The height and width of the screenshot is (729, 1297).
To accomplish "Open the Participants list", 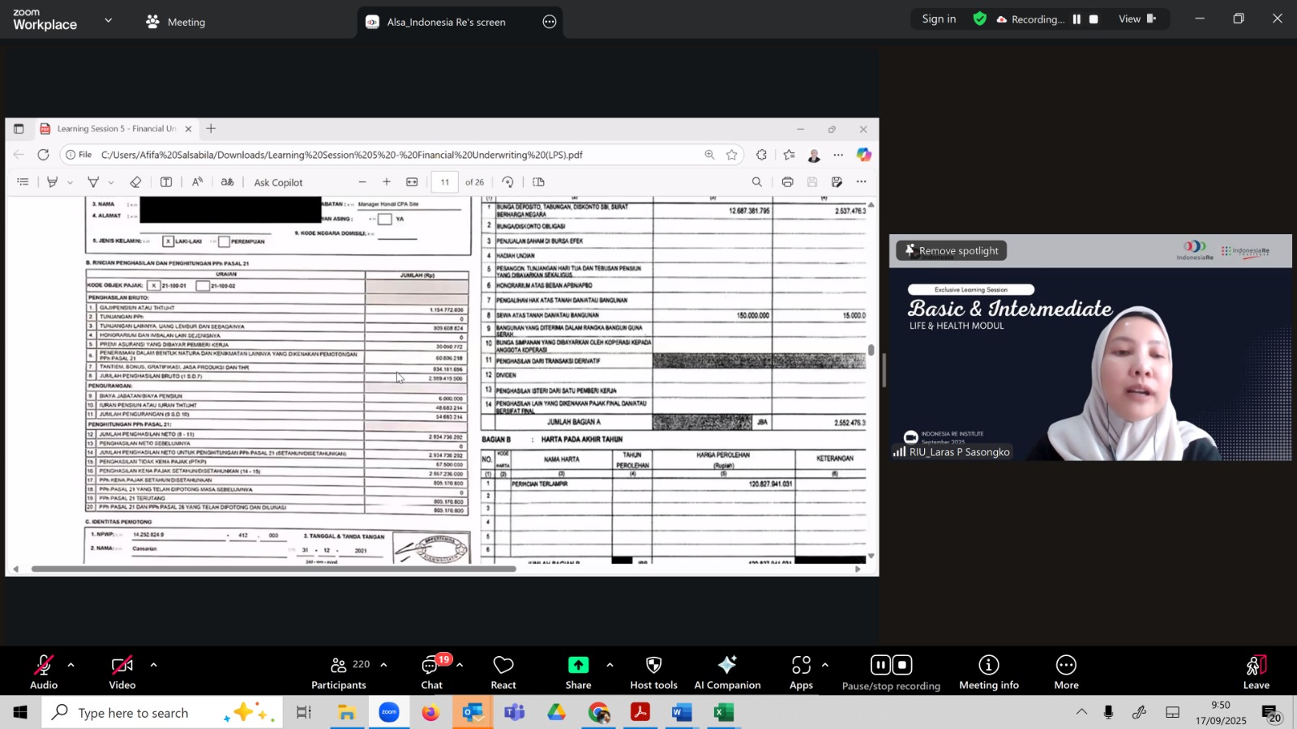I will [339, 672].
